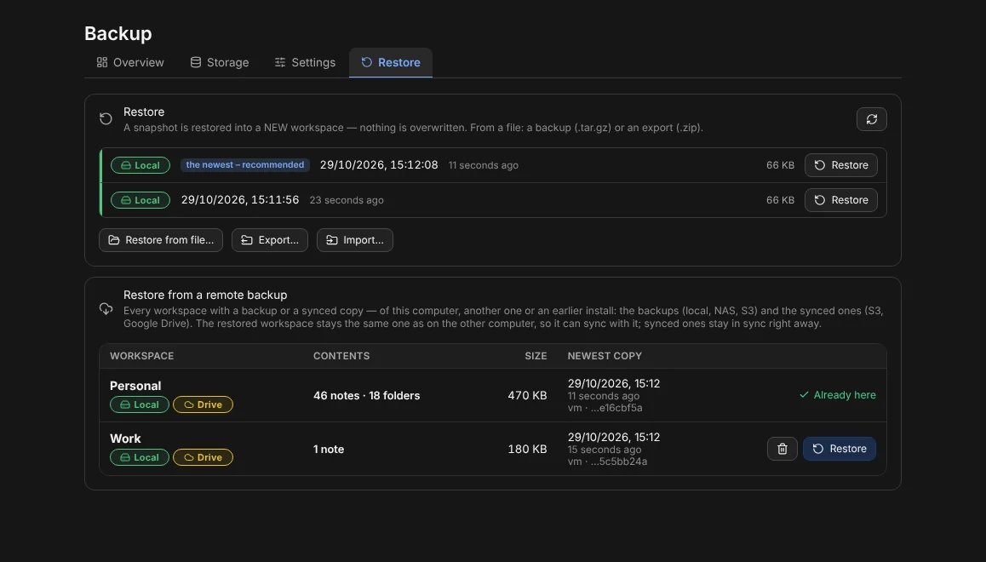
Task: Click the 'Already here' status
Action: [837, 395]
